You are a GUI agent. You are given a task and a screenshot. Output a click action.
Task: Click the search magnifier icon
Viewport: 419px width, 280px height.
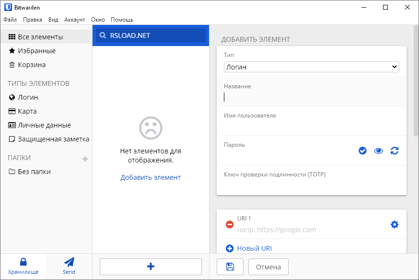103,35
